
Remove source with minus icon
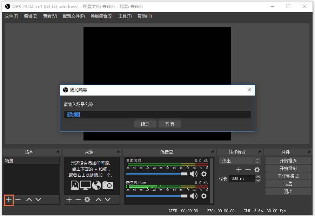click(x=78, y=200)
